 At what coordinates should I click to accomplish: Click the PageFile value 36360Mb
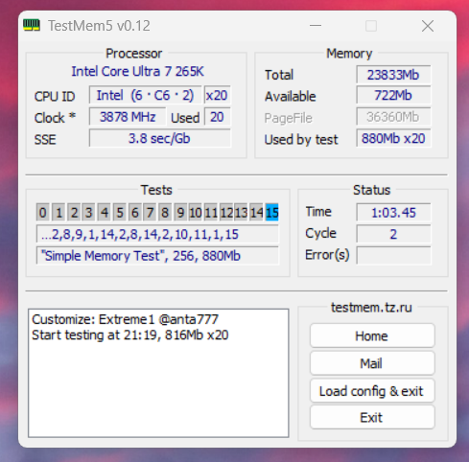point(393,117)
